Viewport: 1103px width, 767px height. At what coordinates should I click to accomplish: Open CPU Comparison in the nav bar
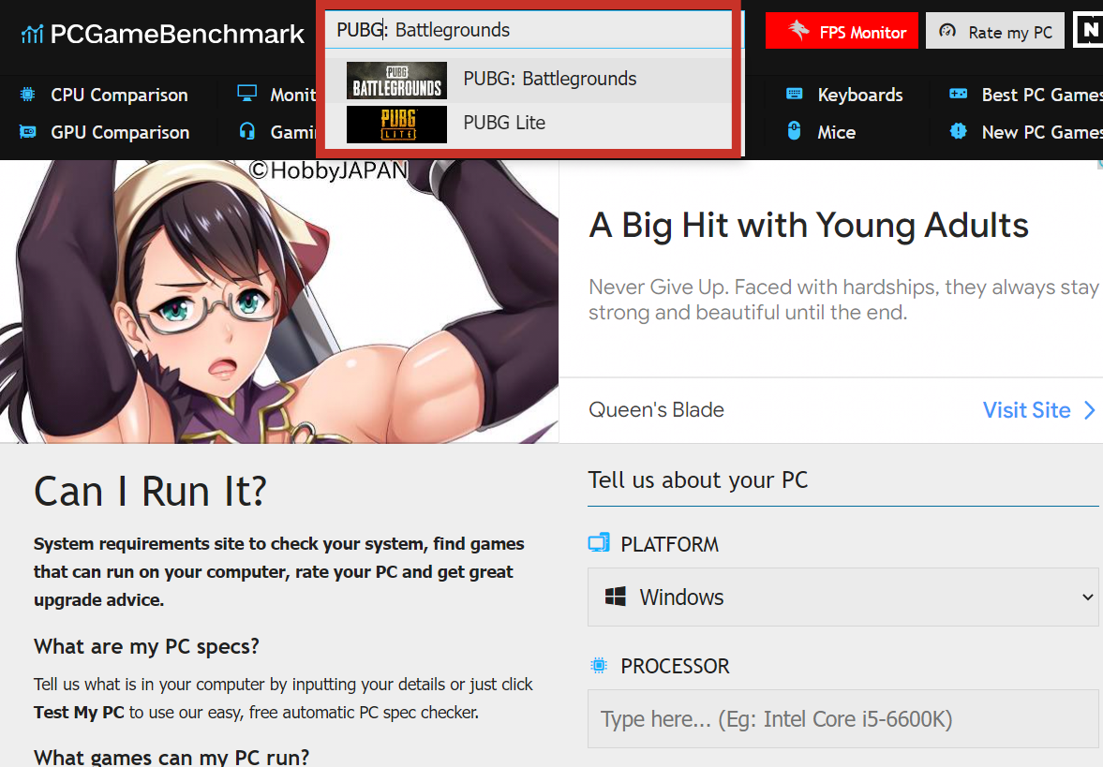tap(119, 95)
